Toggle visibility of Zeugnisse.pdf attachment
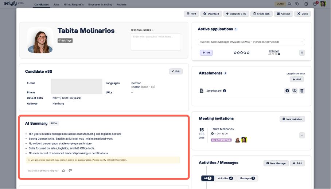Screen dimensions: 331x189 point(295,91)
